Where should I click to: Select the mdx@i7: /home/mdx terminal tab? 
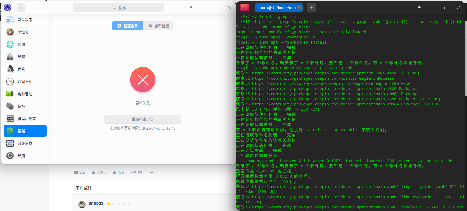pos(279,7)
